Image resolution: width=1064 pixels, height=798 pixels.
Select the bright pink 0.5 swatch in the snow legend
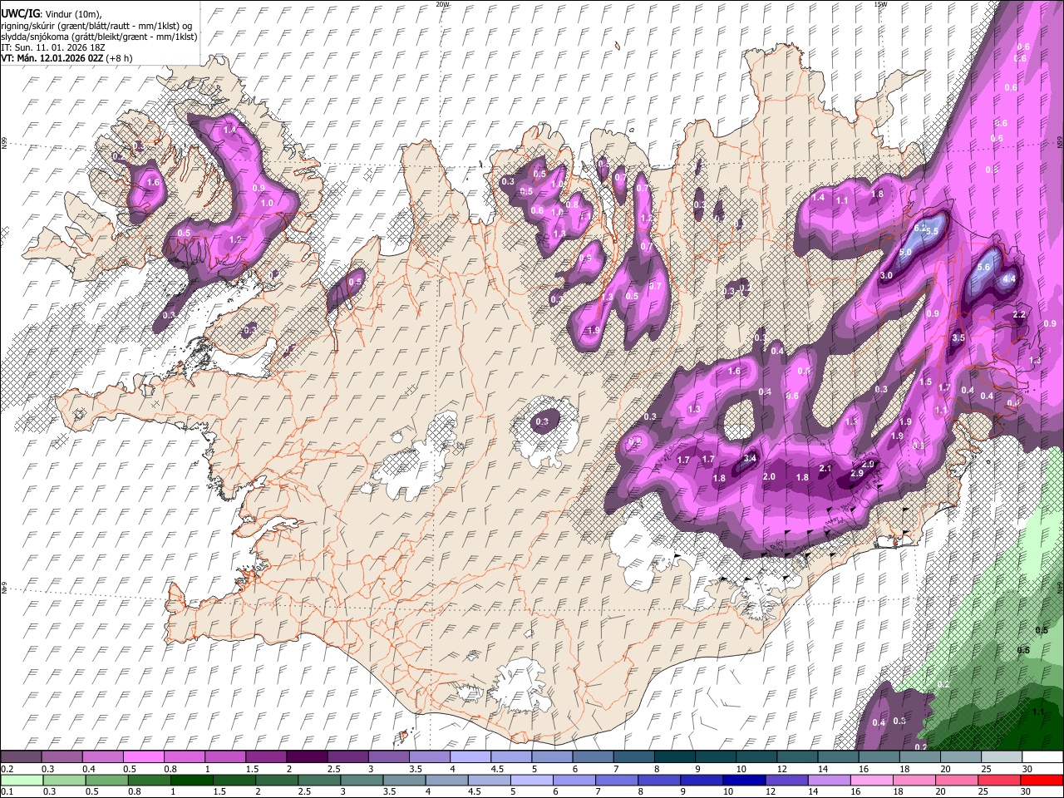pos(143,757)
